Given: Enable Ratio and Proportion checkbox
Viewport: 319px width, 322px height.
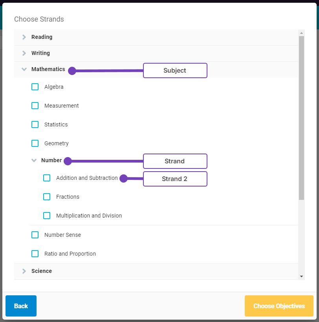Looking at the screenshot, I should (35, 254).
